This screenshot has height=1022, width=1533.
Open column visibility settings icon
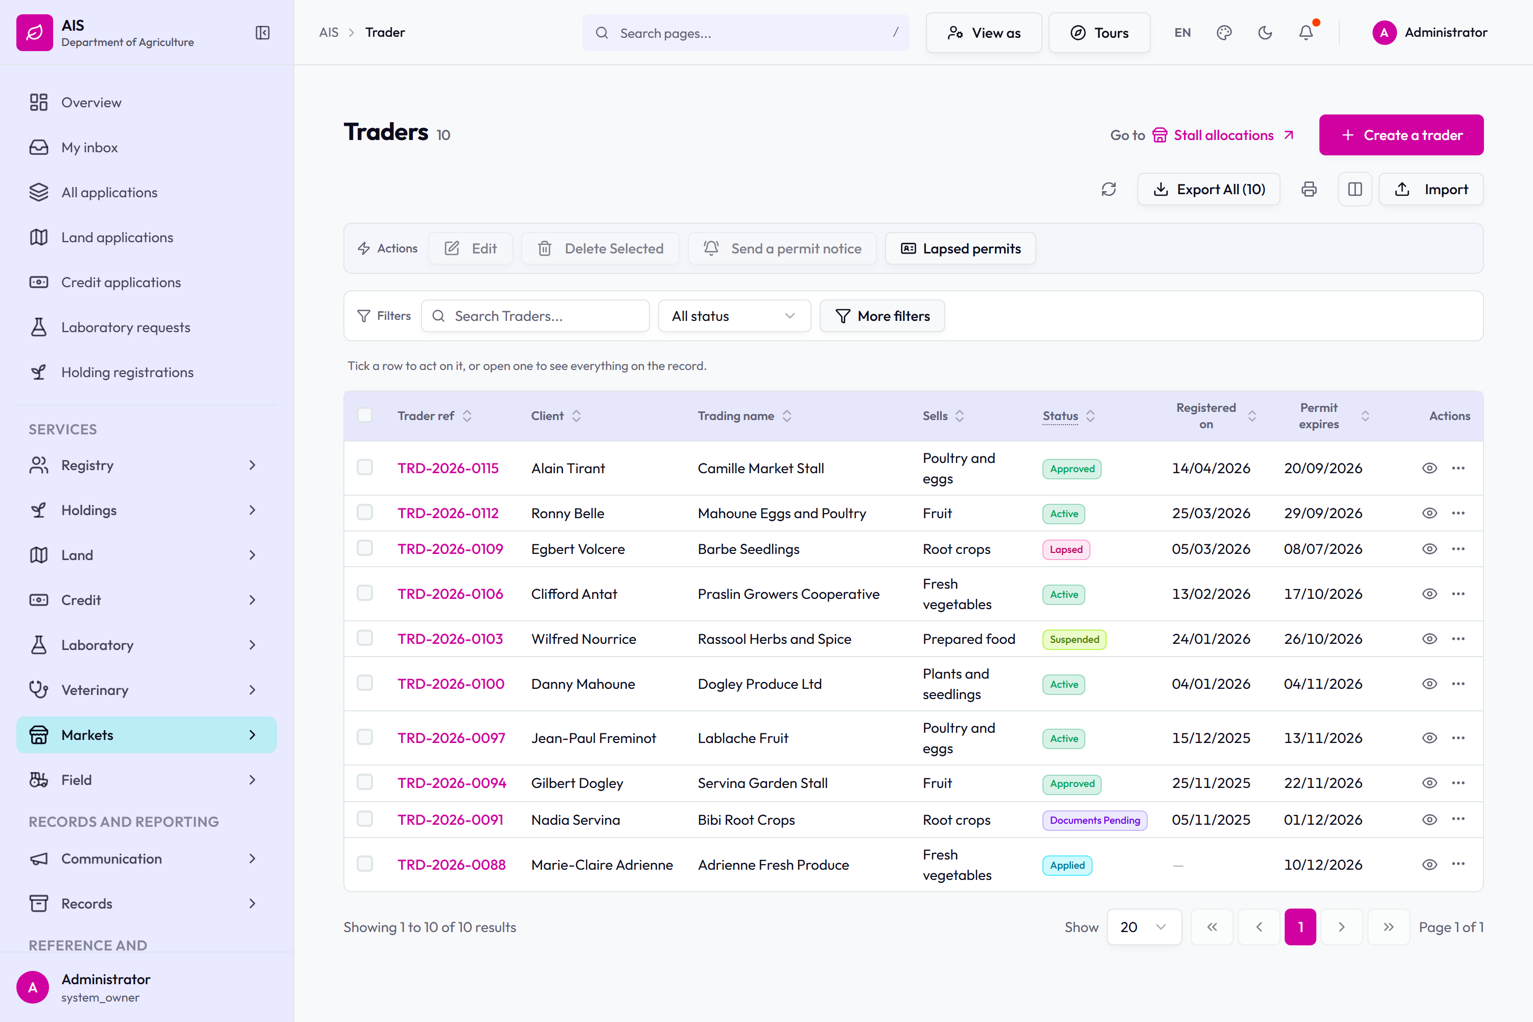click(x=1355, y=189)
